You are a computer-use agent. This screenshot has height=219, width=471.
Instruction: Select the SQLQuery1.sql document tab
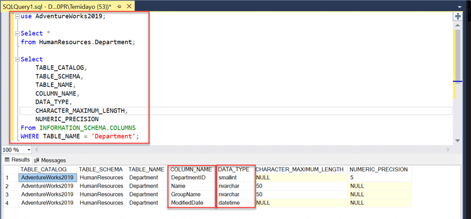tap(57, 6)
